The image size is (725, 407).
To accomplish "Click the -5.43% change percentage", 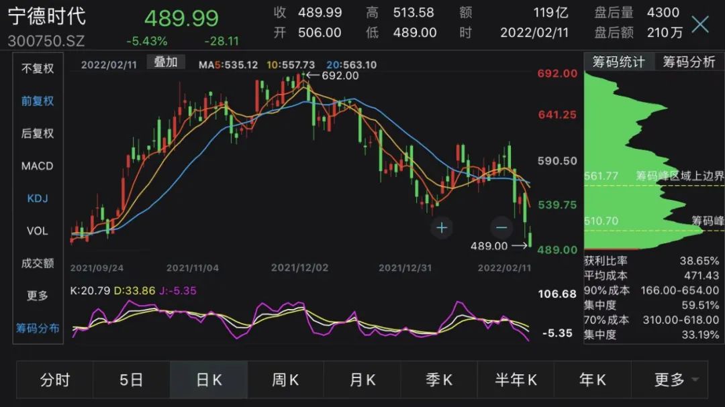I will click(146, 41).
